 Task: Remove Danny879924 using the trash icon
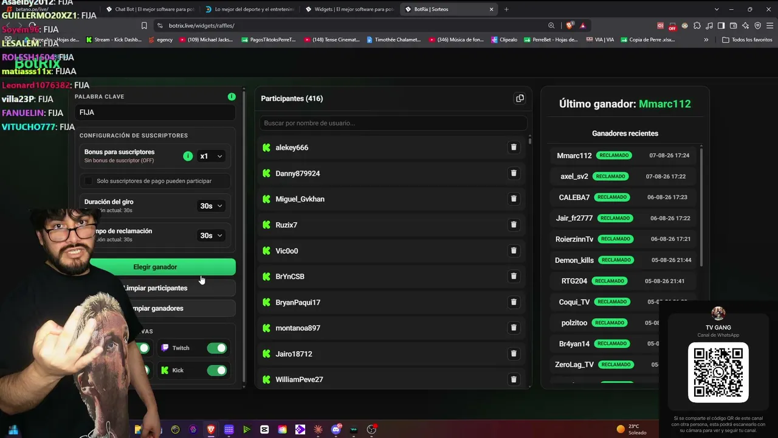coord(514,173)
